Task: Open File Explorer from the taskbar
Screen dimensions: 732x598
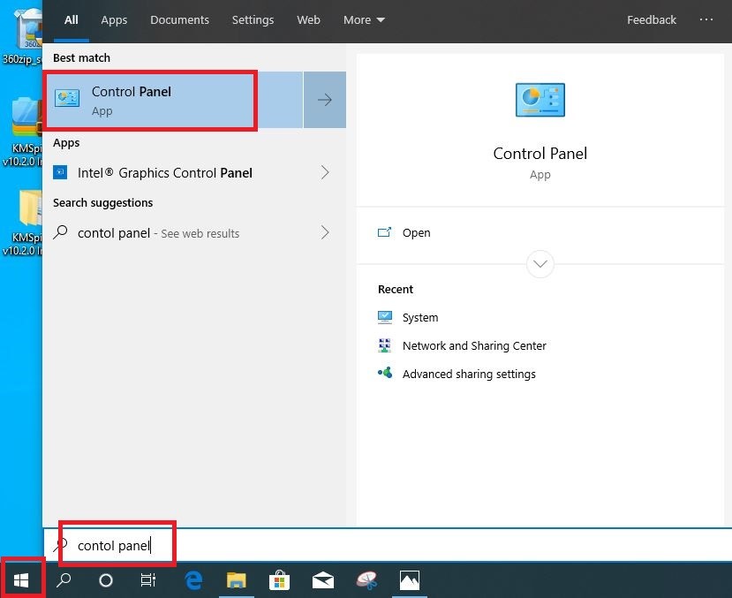Action: [236, 580]
